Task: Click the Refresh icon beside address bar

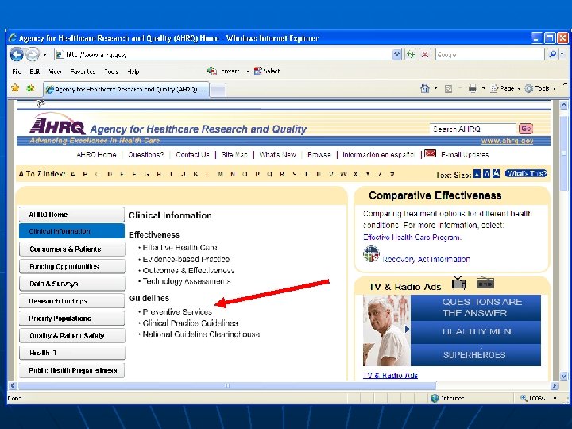Action: click(412, 55)
